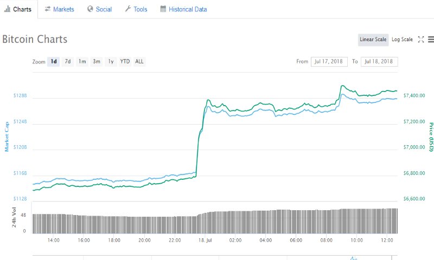Select the 1d zoom range

click(54, 62)
